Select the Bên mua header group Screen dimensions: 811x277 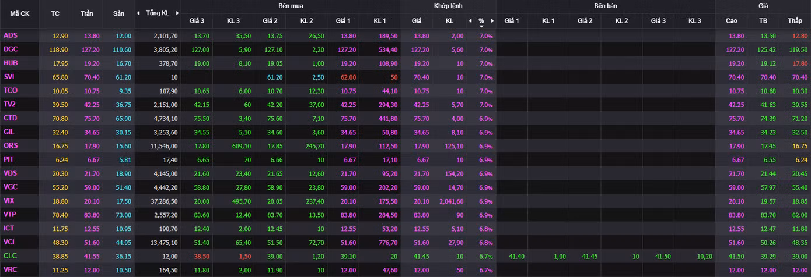click(x=291, y=6)
